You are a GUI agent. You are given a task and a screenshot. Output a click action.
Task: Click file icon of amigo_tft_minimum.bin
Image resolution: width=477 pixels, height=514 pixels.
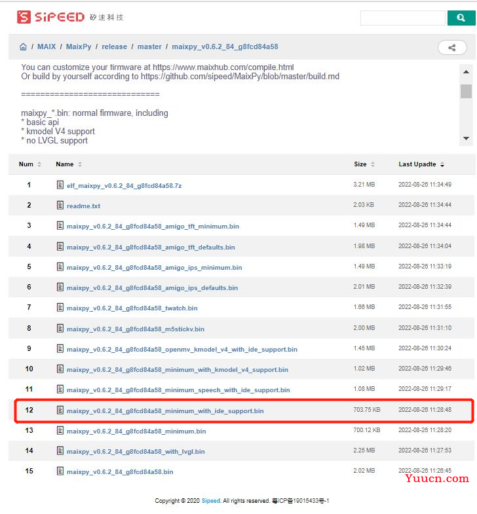60,225
